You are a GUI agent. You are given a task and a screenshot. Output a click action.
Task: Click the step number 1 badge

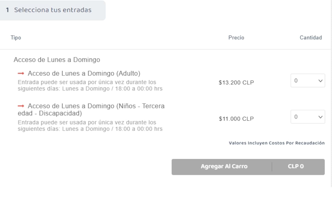point(8,10)
